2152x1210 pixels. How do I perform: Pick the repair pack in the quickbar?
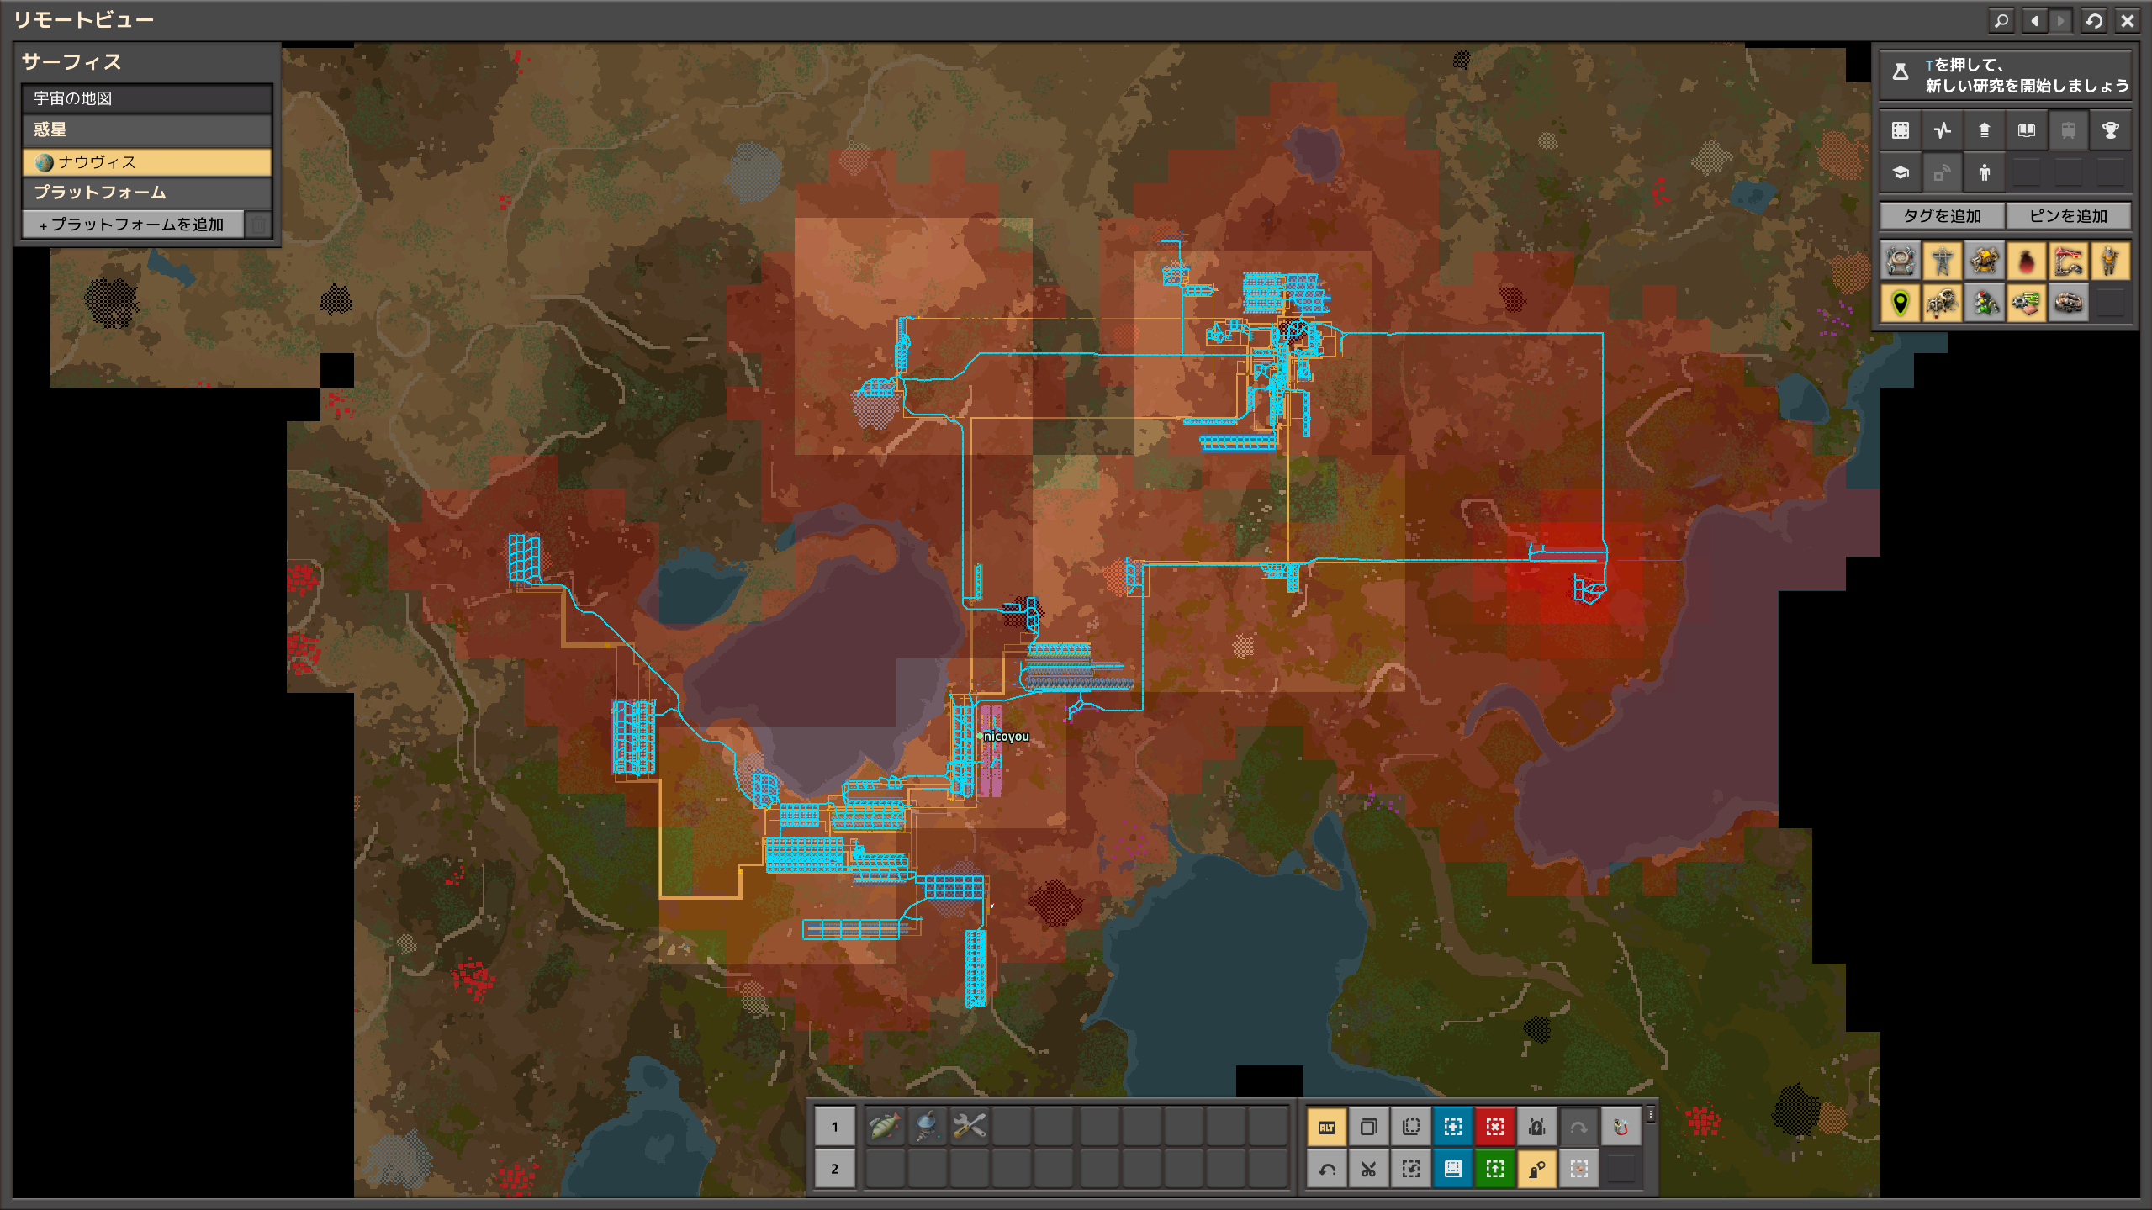(x=970, y=1127)
